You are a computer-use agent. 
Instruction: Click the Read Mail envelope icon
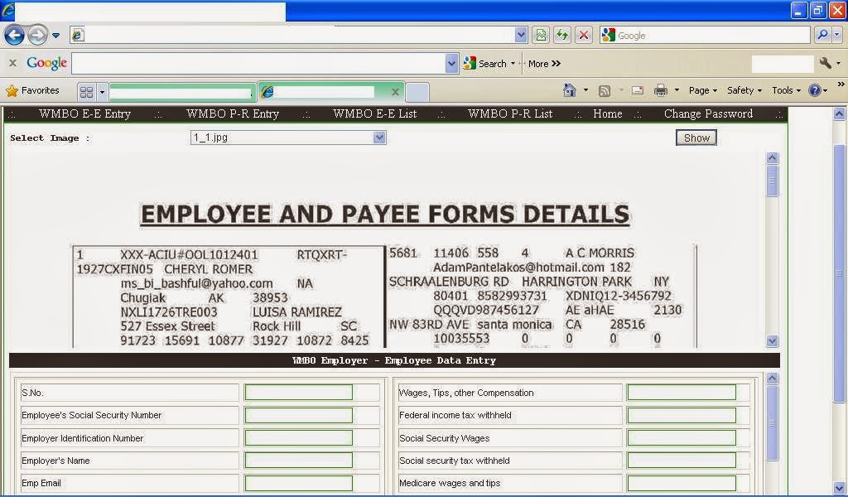point(638,90)
